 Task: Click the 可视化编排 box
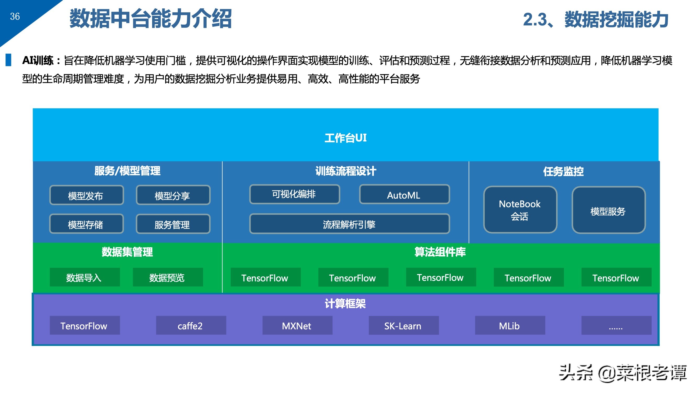click(295, 194)
